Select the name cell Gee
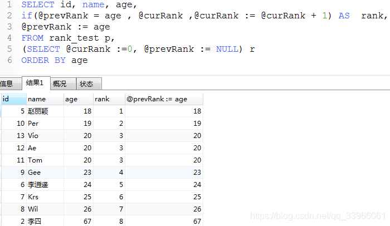The width and height of the screenshot is (390, 226). point(45,173)
